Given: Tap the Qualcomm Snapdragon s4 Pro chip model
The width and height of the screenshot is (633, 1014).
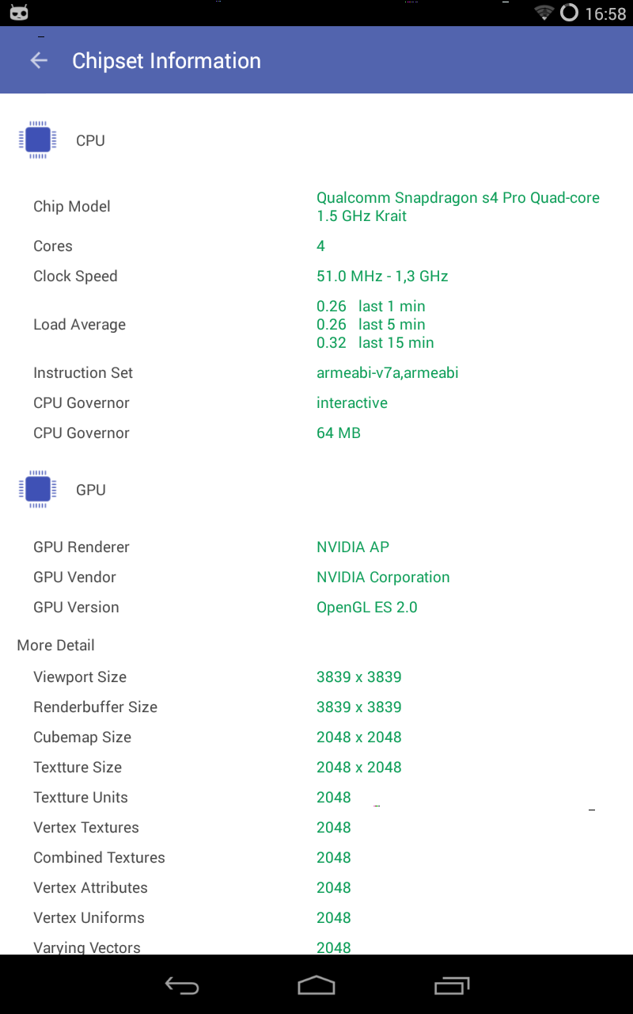Looking at the screenshot, I should 457,206.
